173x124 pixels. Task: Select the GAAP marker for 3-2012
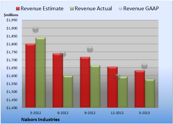tap(36, 30)
